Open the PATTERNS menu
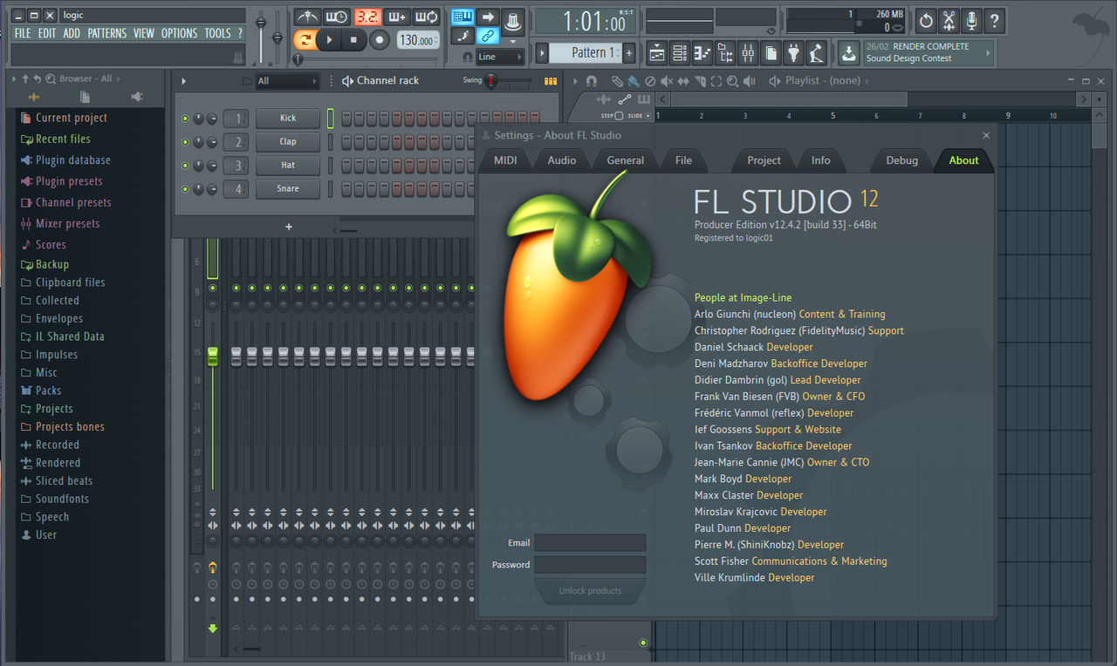The height and width of the screenshot is (666, 1117). [106, 33]
